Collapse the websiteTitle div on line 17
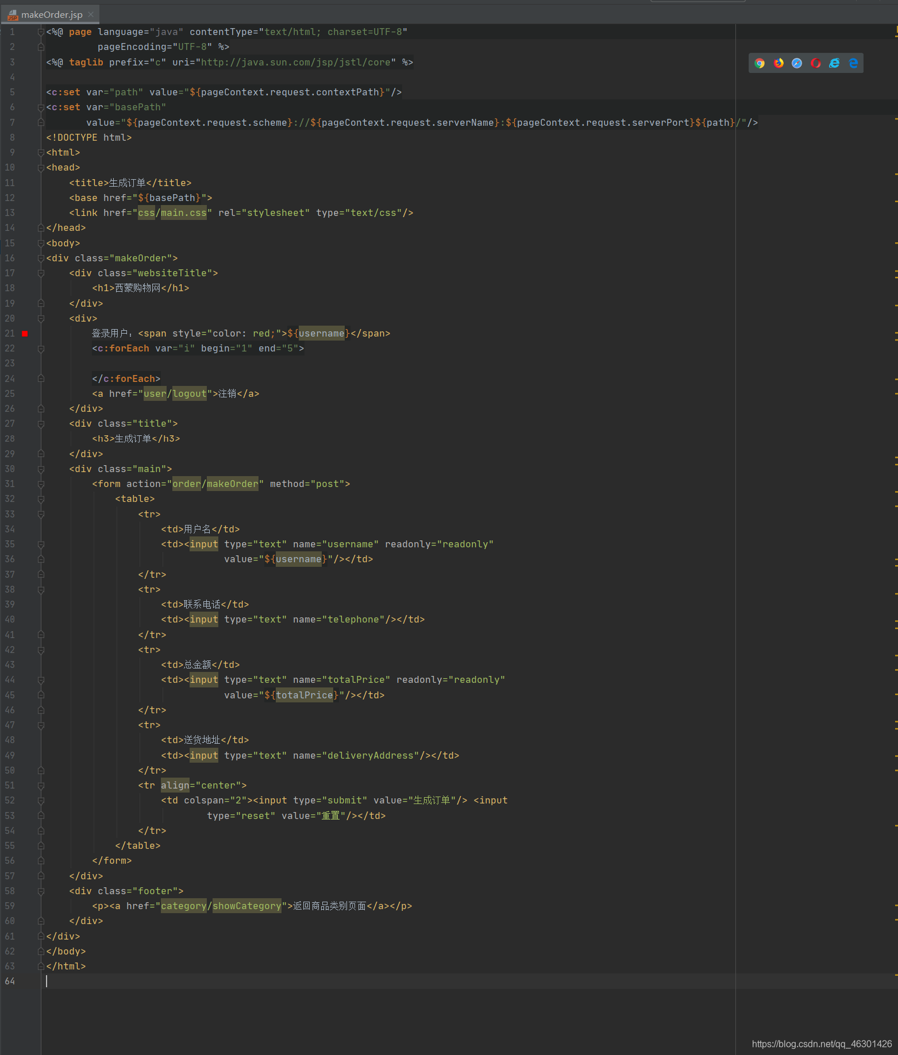This screenshot has height=1055, width=898. point(41,273)
